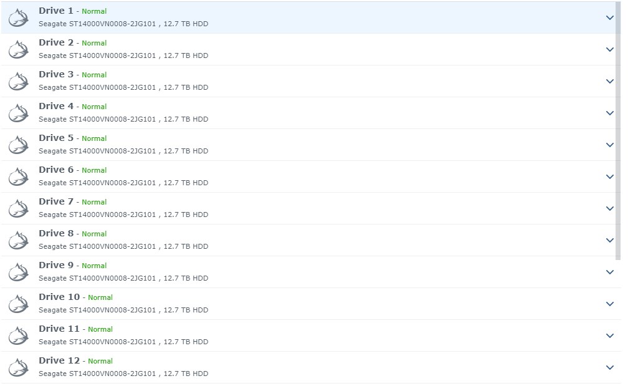
Task: Click the Seagate model line under Drive 9
Action: (x=123, y=278)
